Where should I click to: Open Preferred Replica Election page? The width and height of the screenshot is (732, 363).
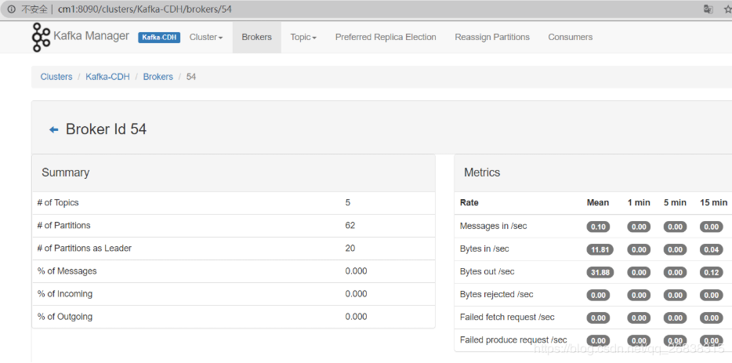[x=386, y=37]
